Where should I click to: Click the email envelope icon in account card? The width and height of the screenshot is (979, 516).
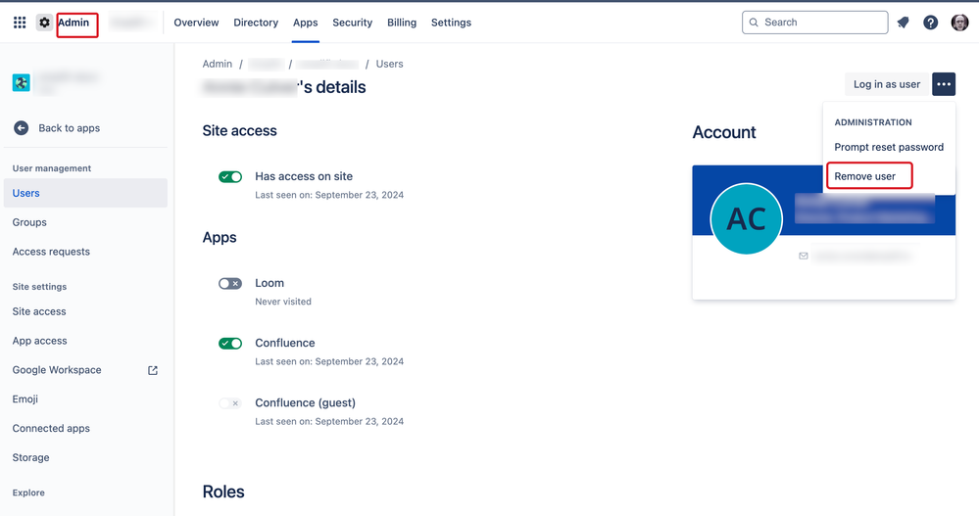804,256
